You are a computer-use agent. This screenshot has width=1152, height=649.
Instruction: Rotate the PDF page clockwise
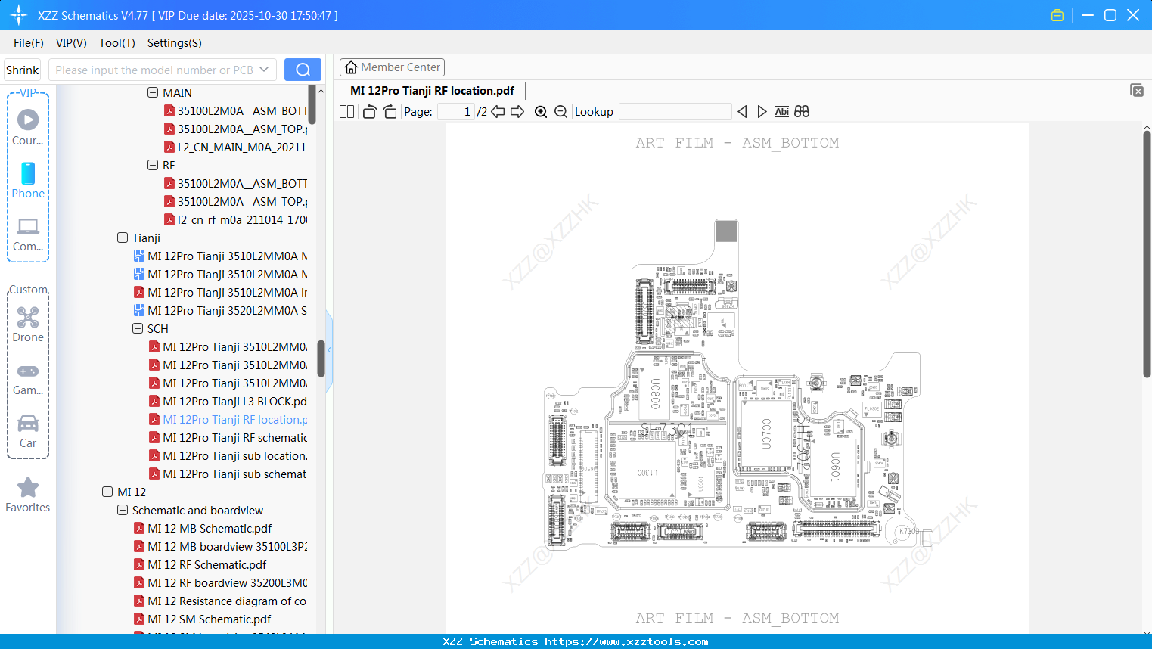click(x=389, y=111)
